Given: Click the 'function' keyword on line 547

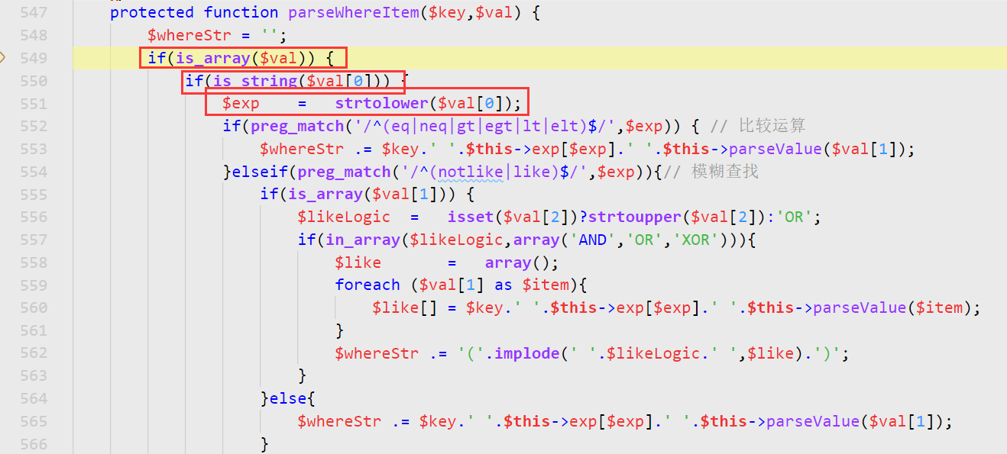Looking at the screenshot, I should pyautogui.click(x=241, y=12).
